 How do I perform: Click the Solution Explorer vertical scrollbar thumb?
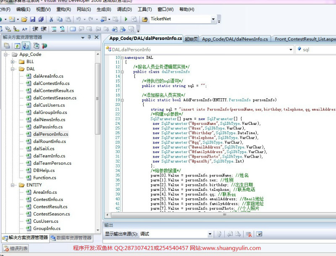pos(97,99)
